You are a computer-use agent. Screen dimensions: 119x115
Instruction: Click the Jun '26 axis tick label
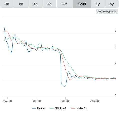pos(37,101)
